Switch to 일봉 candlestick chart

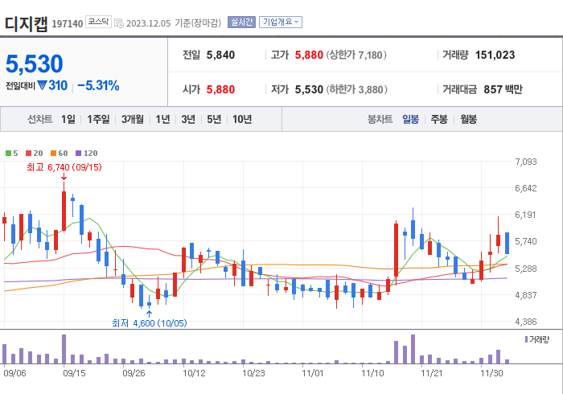pos(410,119)
